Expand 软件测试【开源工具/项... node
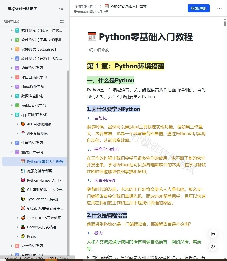This screenshot has width=227, height=261. click(12, 59)
